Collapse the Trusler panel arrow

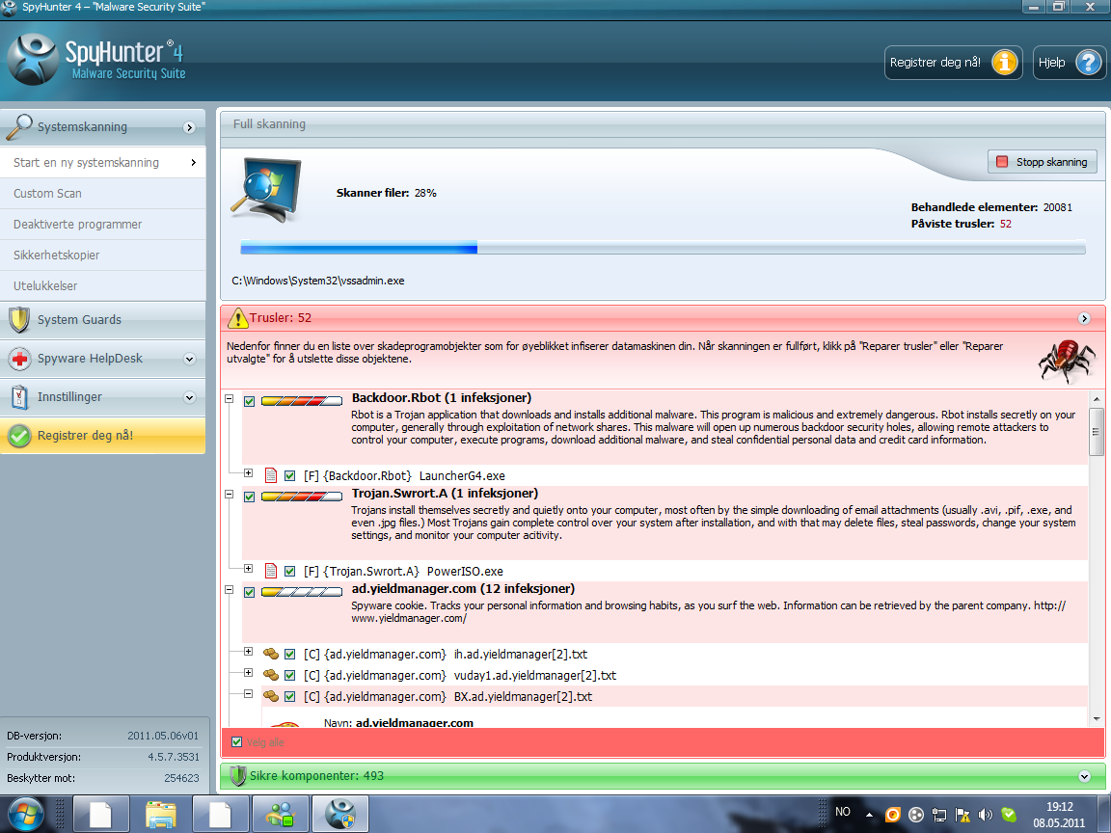[1084, 319]
